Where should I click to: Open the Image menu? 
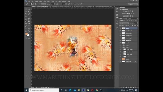(x=36, y=1)
